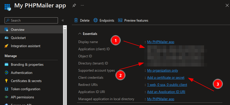230x105 pixels.
Task: Open Managed application My PHPMailer app link
Action: pos(161,99)
